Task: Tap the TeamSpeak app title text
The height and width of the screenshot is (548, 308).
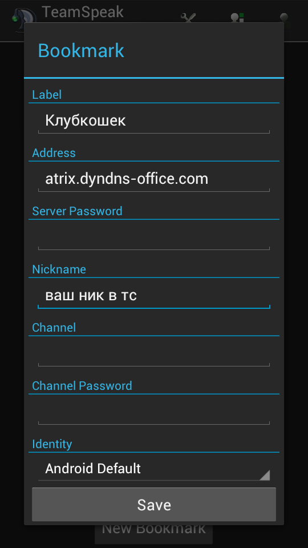Action: (83, 12)
